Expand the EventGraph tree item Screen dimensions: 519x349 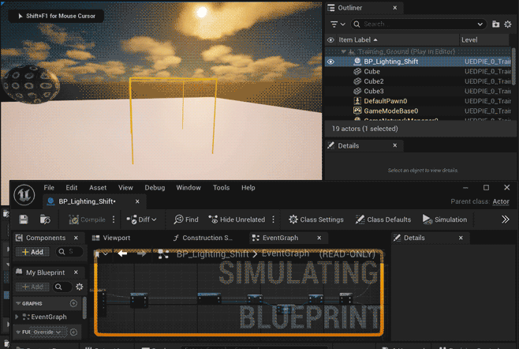coord(17,317)
